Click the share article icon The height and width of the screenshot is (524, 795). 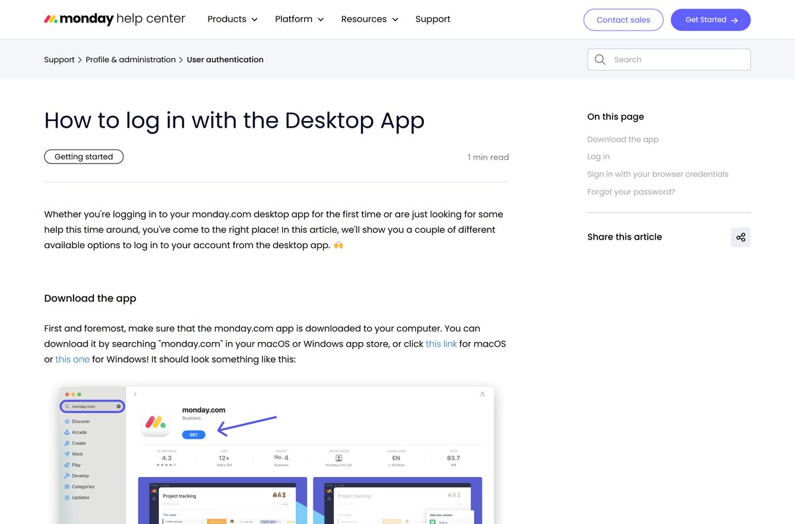741,237
